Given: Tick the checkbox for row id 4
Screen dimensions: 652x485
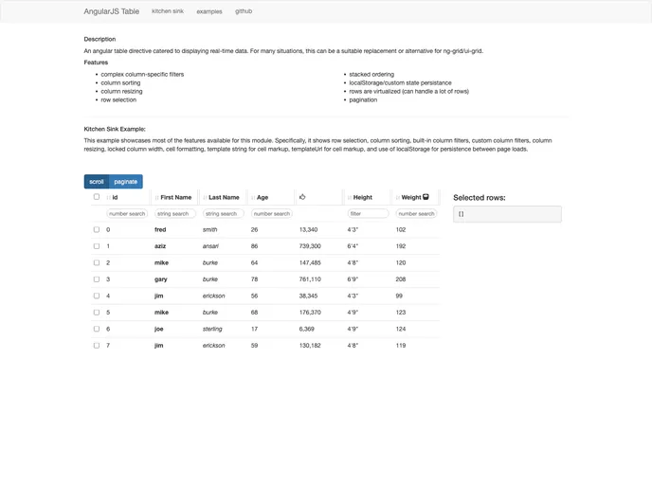Looking at the screenshot, I should tap(97, 296).
